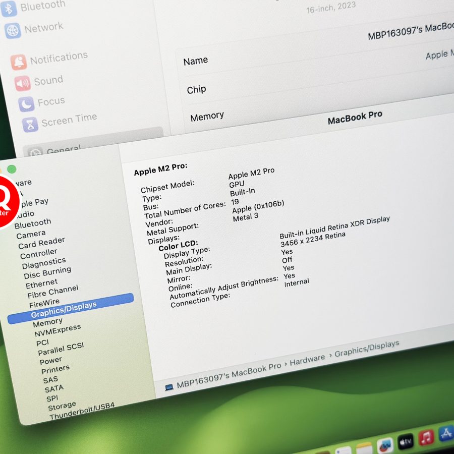Viewport: 454px width, 454px height.
Task: Click the Bus value Built-In
Action: (x=243, y=192)
